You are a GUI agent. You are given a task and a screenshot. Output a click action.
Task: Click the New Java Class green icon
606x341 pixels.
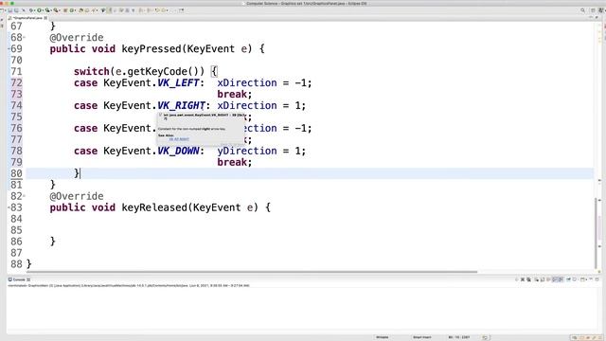(72, 10)
